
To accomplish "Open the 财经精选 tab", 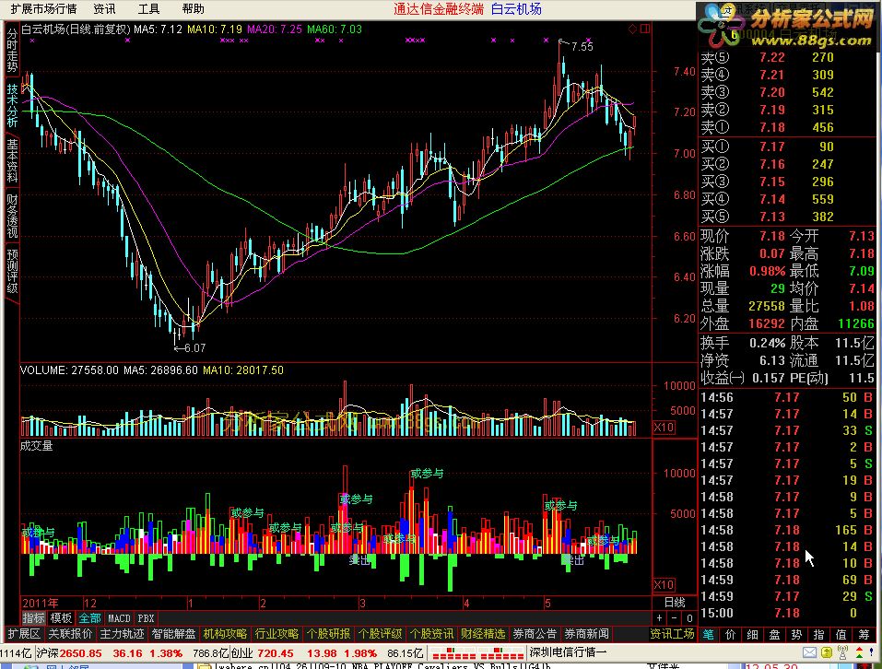I will [483, 634].
